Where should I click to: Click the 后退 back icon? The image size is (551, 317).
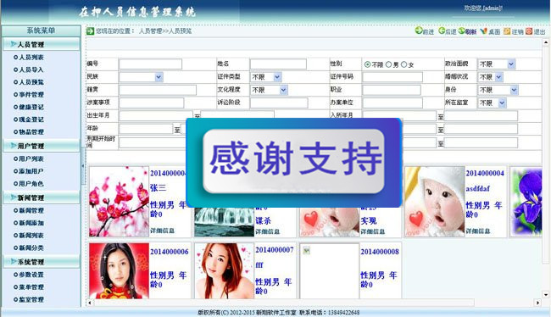point(442,31)
